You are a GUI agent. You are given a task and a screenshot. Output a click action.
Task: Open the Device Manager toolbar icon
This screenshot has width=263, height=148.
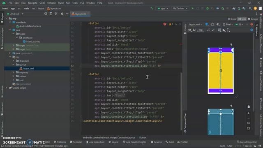click(239, 8)
